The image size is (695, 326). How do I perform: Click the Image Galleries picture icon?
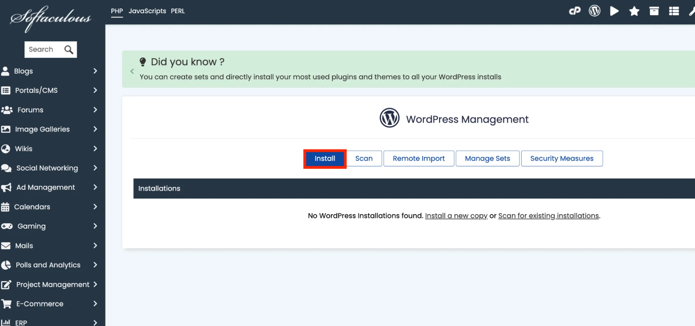pyautogui.click(x=6, y=129)
